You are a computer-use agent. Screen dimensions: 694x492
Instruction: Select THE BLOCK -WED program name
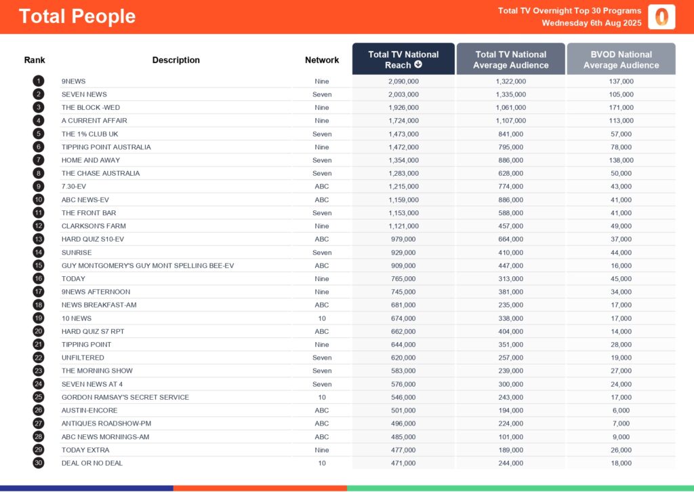(x=90, y=108)
